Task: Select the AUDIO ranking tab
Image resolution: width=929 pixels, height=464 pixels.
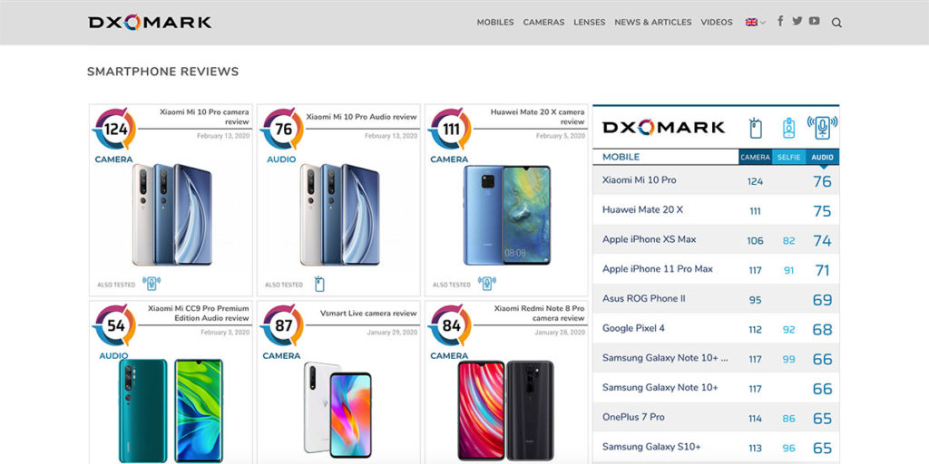Action: 822,157
